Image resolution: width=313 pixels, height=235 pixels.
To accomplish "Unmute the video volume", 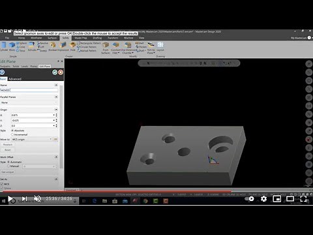I will pos(37,198).
